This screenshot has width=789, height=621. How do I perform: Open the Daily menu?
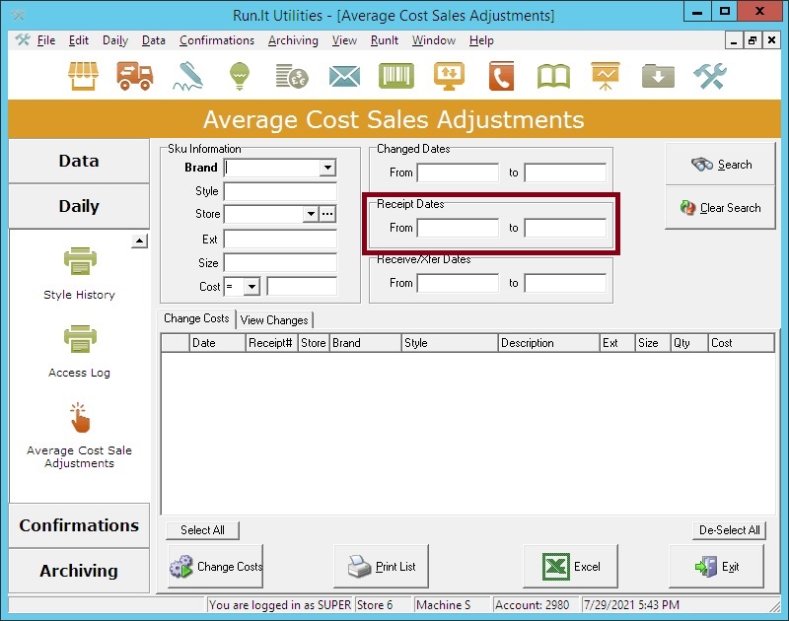pos(115,40)
